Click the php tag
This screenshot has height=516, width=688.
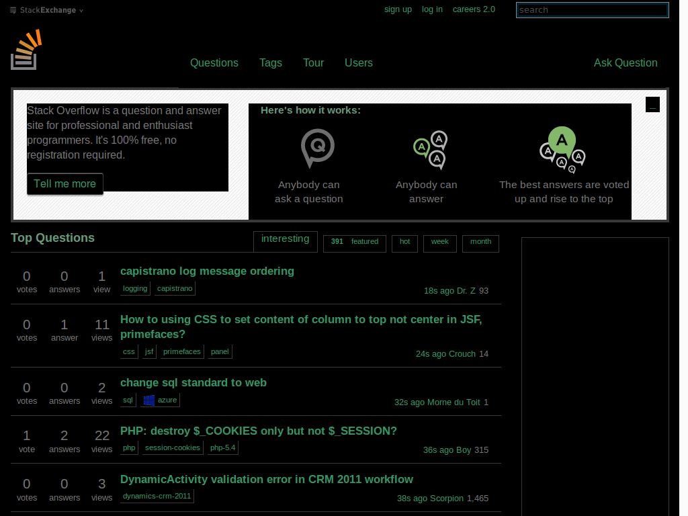pyautogui.click(x=129, y=448)
